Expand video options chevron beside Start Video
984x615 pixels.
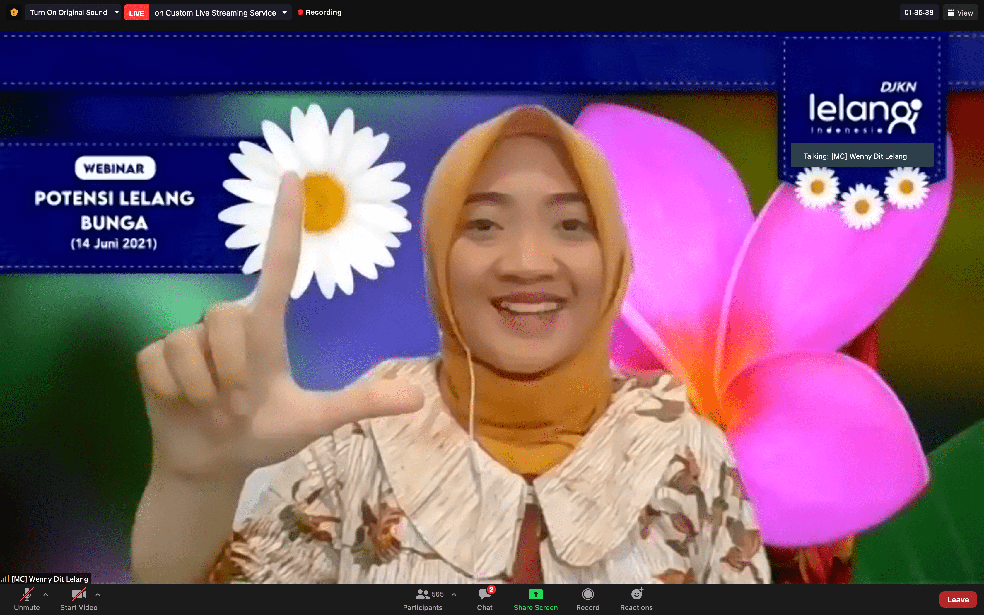[98, 595]
